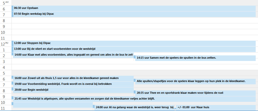This screenshot has height=111, width=258.
Task: Open '20:35 uur Thee en sportdrank' appointment
Action: 195,93
